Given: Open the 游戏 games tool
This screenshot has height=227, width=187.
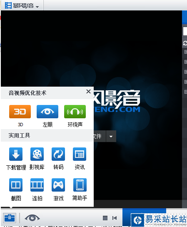Looking at the screenshot, I should point(58,185).
